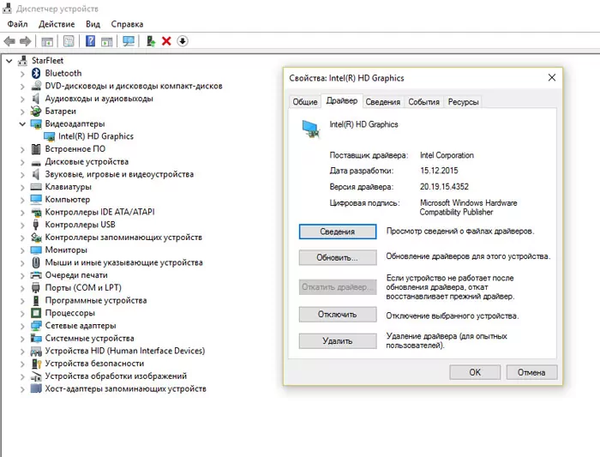The height and width of the screenshot is (457, 600).
Task: Click the Процессоры chip icon
Action: pyautogui.click(x=36, y=313)
